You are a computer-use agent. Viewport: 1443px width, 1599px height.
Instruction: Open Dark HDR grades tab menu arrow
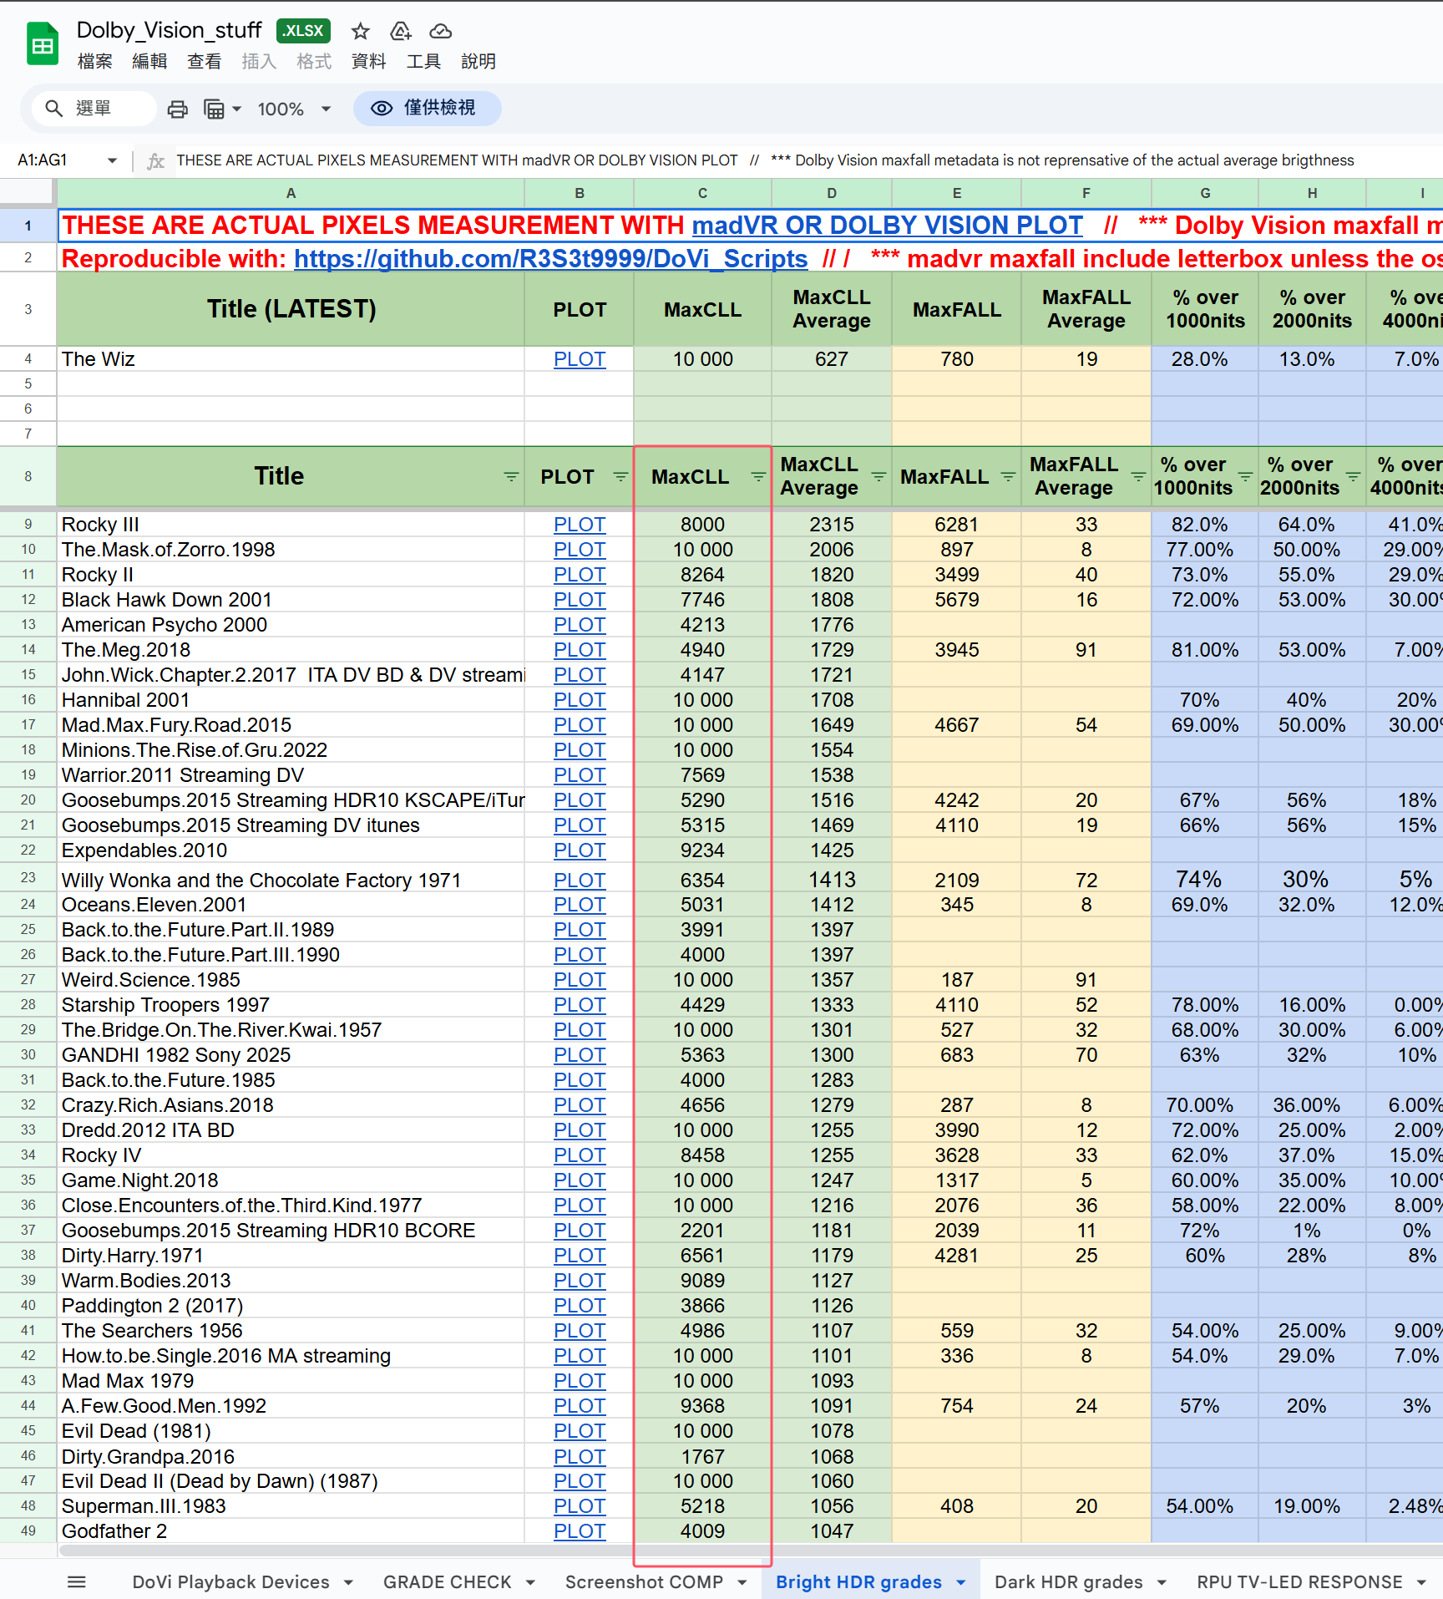click(x=1162, y=1582)
